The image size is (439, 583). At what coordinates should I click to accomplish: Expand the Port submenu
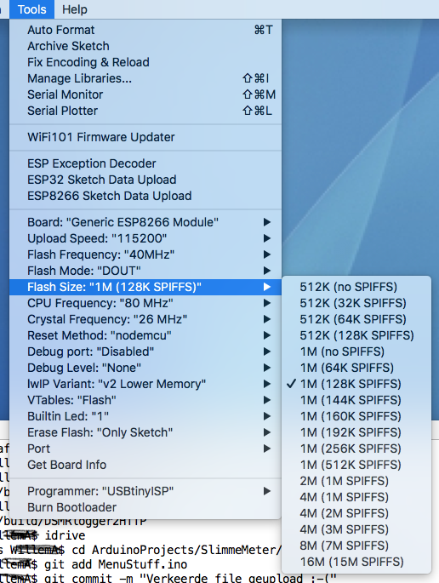[x=145, y=449]
